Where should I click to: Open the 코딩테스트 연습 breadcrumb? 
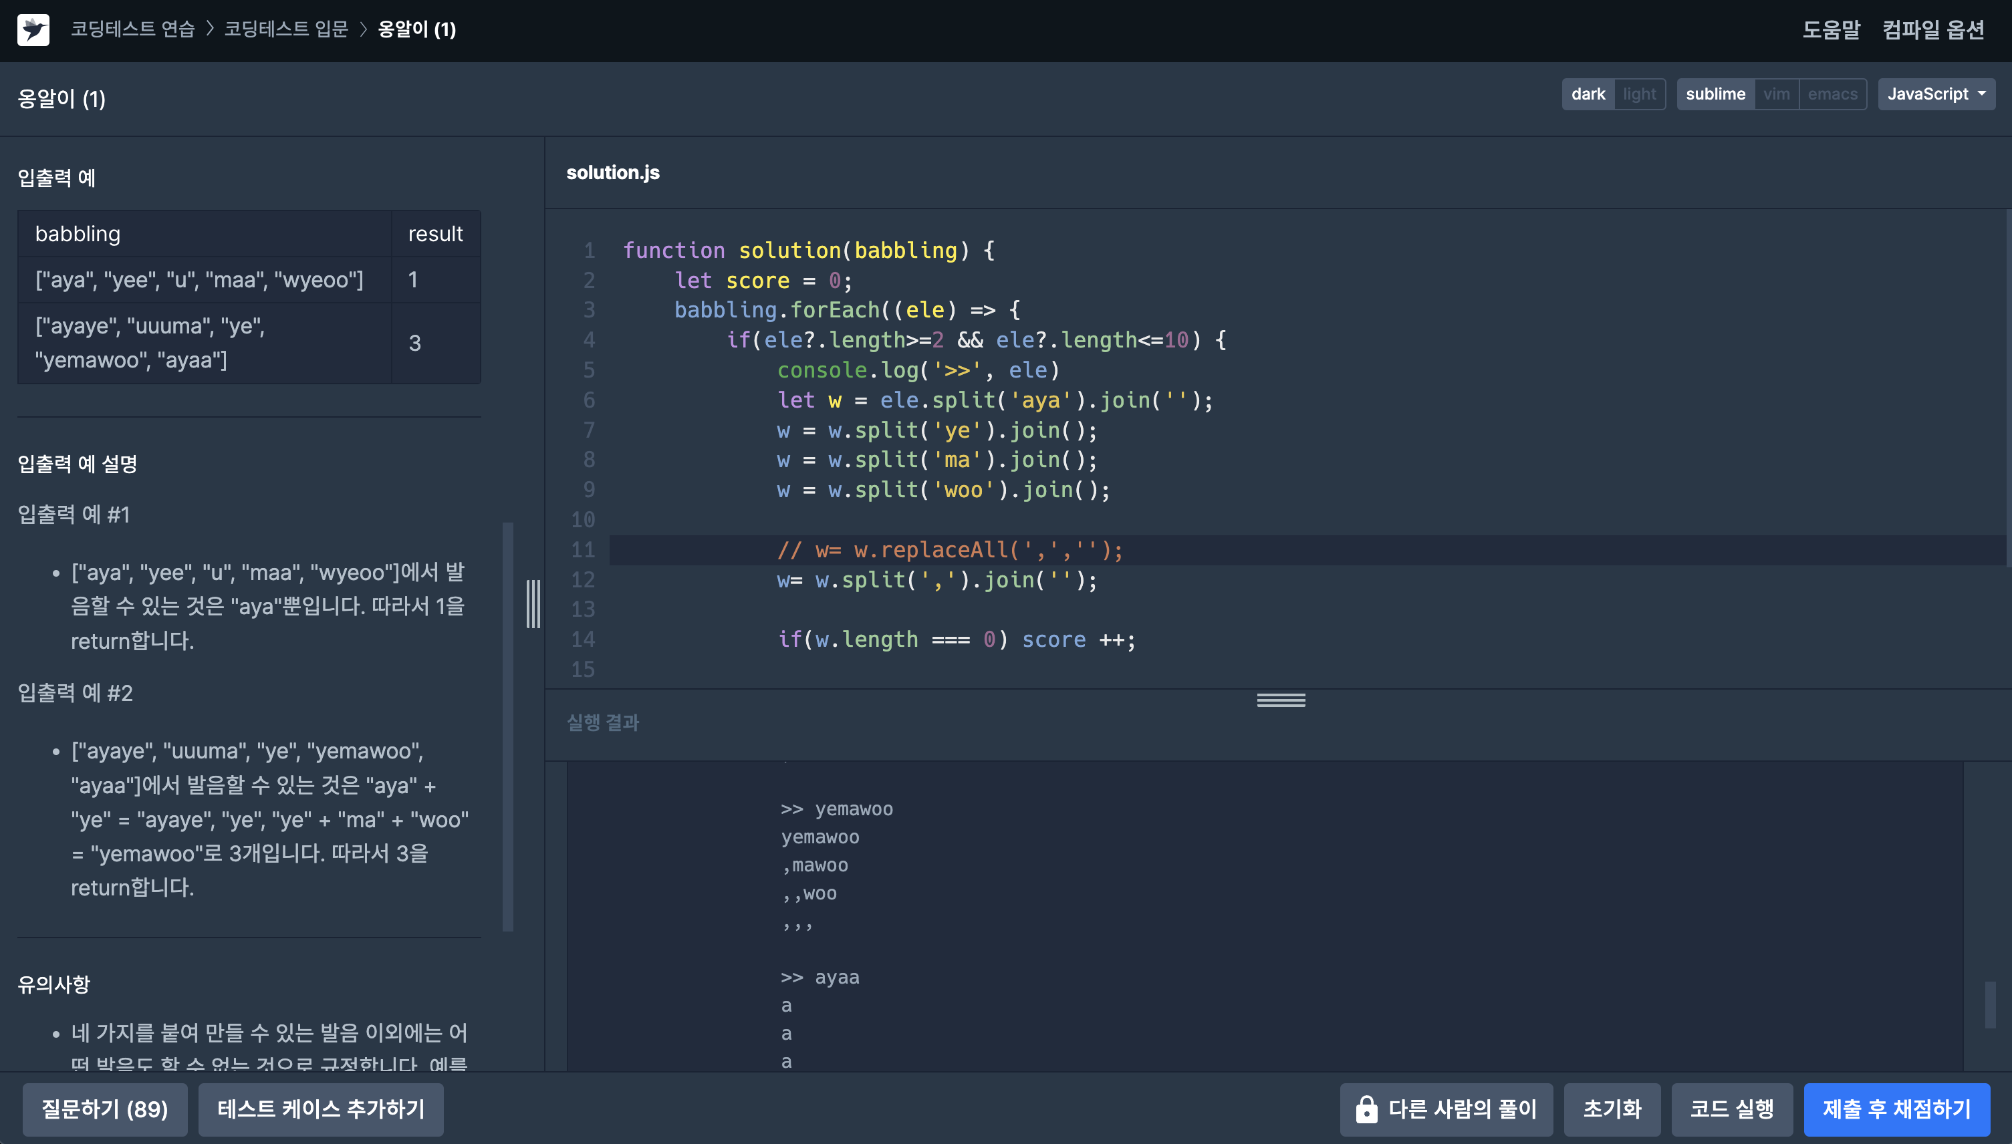(x=133, y=30)
